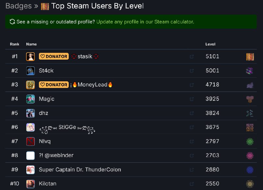Click the pink badge icon for @webinder
This screenshot has height=190, width=263.
(x=250, y=155)
